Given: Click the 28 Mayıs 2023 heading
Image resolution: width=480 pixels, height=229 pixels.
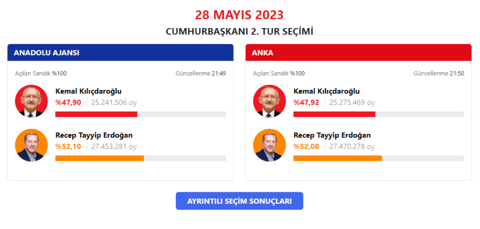Looking at the screenshot, I should [239, 15].
